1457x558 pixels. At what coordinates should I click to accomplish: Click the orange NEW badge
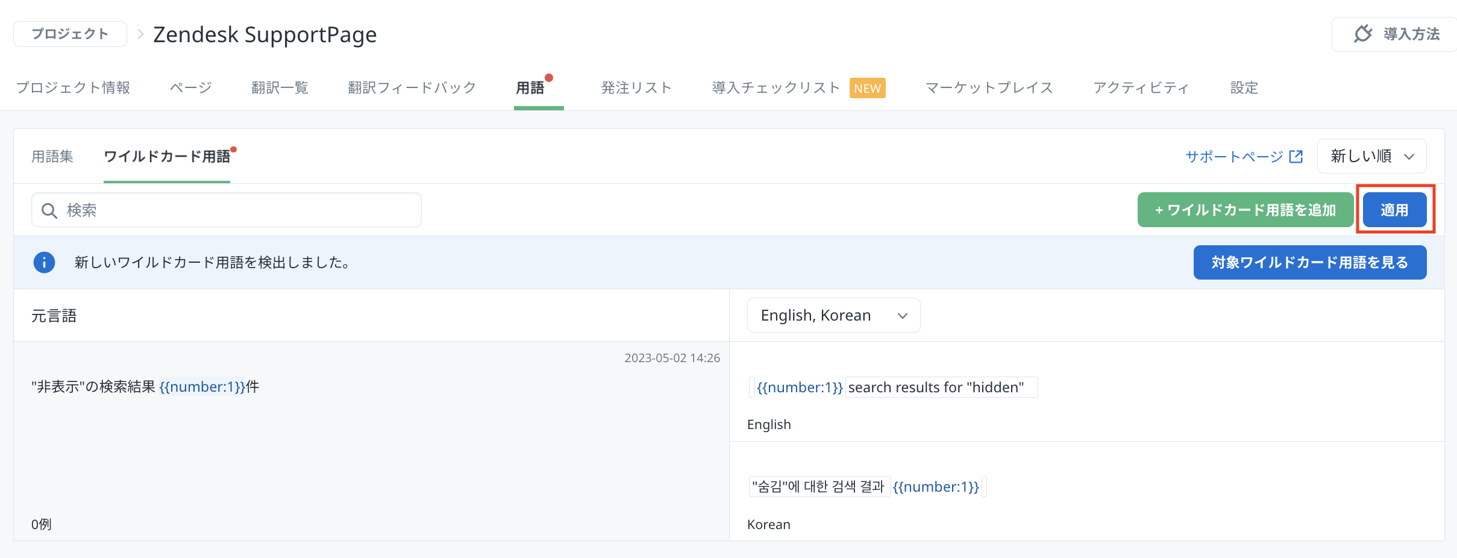coord(867,88)
